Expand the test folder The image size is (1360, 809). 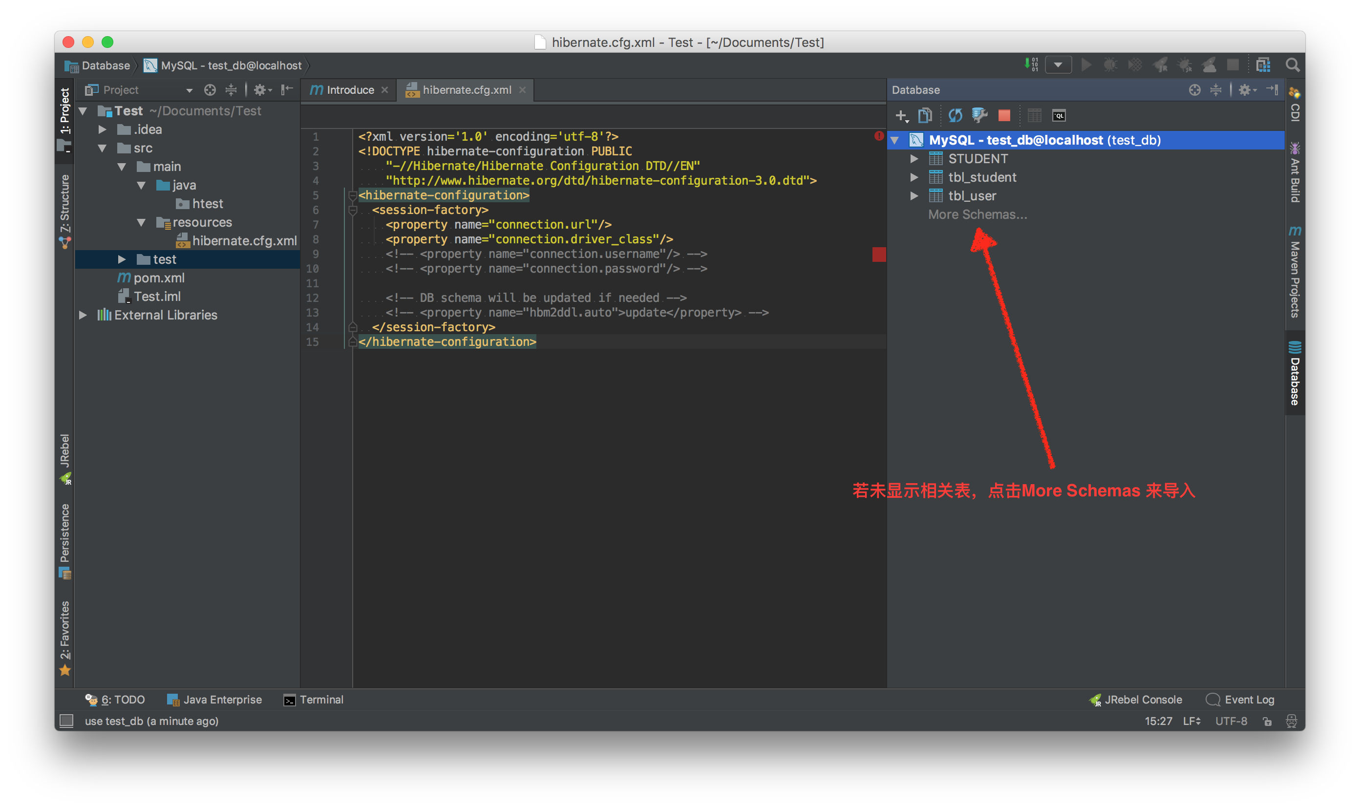pos(122,259)
